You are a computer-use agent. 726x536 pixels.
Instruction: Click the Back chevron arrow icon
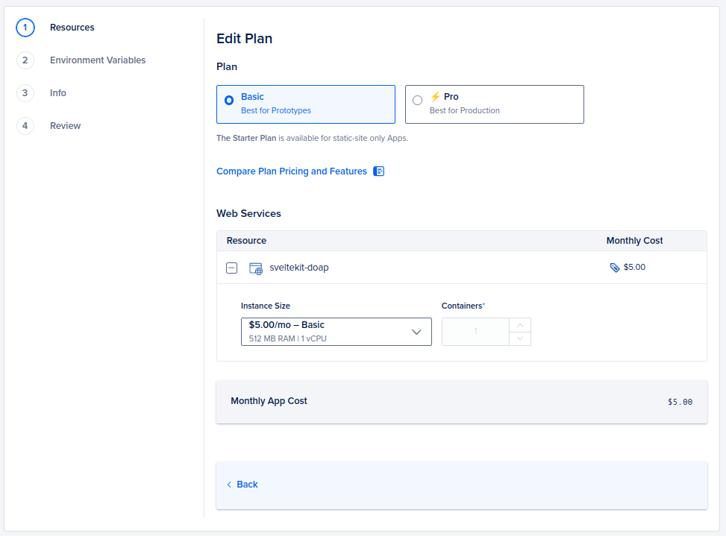coord(229,485)
